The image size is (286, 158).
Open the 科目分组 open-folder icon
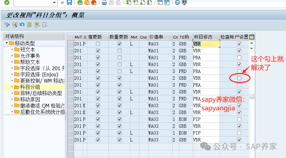click(x=17, y=87)
